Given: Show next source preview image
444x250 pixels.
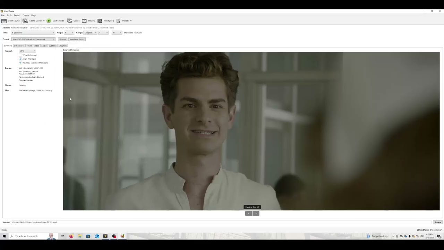Looking at the screenshot, I should (256, 214).
